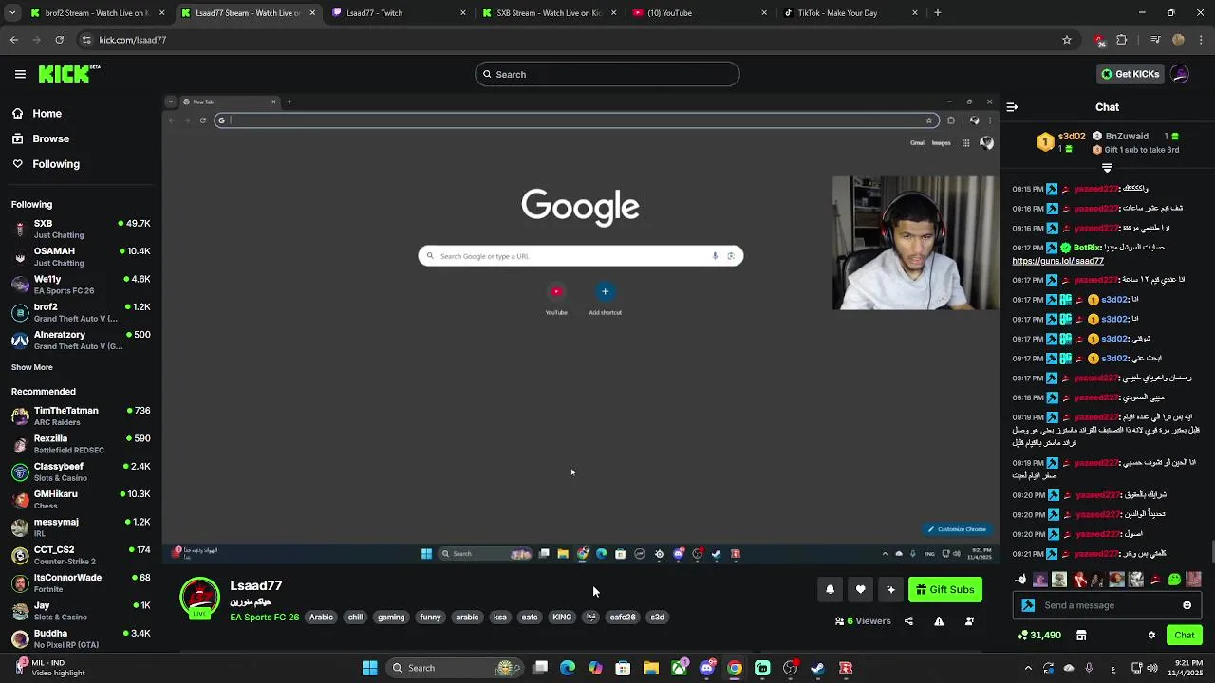The image size is (1215, 683).
Task: Open OSAMAH channel in Following list
Action: click(81, 256)
